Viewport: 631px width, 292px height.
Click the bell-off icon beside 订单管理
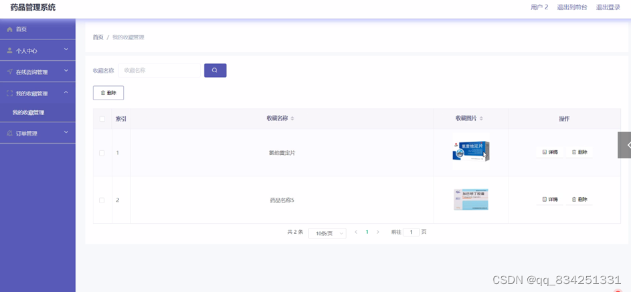click(9, 133)
